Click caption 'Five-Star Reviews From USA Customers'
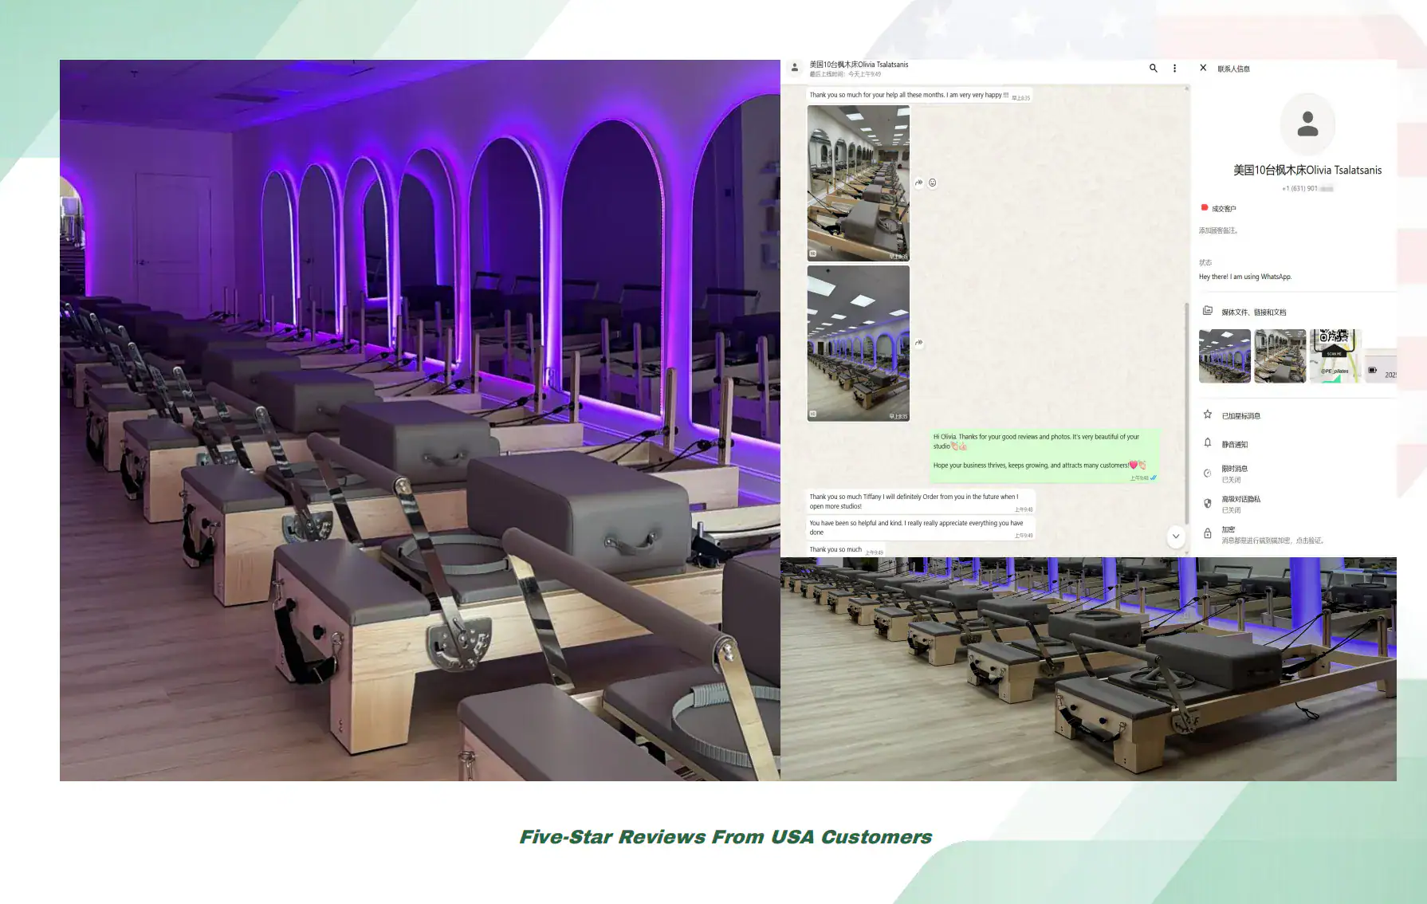 [x=725, y=837]
